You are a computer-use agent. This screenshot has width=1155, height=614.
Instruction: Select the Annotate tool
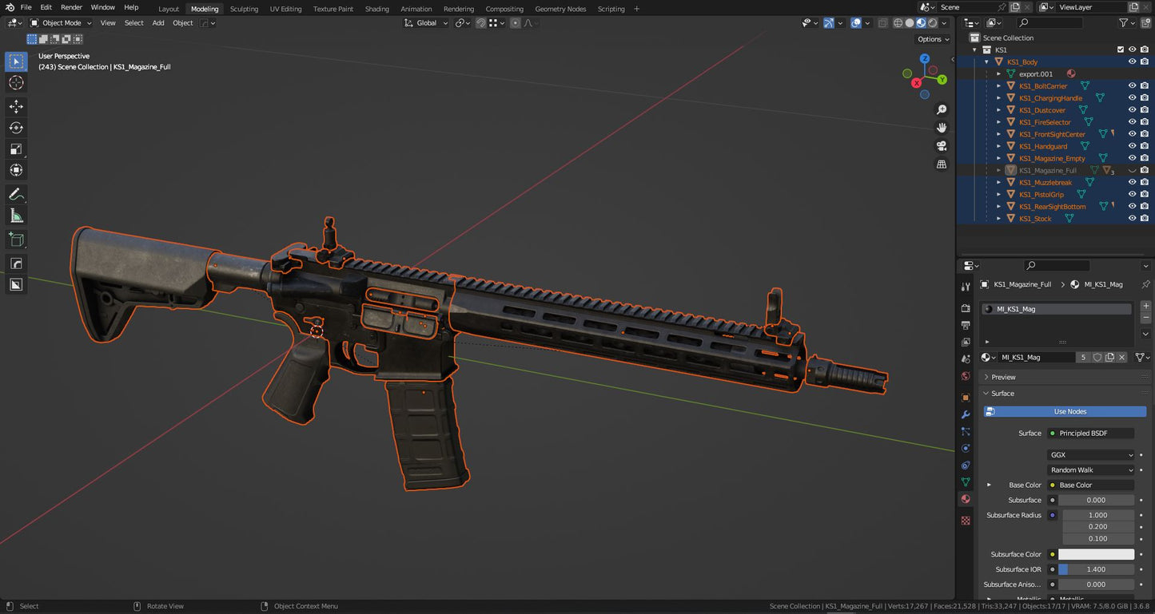click(16, 194)
